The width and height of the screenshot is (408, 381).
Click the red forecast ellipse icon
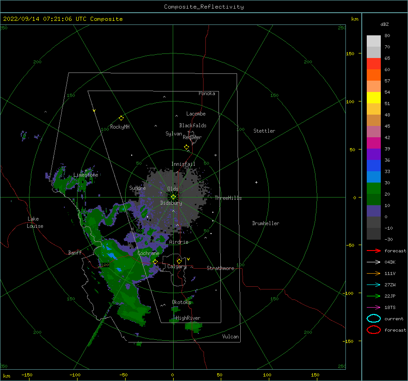tap(374, 330)
